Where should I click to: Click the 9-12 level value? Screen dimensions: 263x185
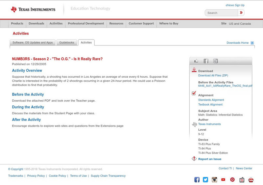(x=201, y=134)
